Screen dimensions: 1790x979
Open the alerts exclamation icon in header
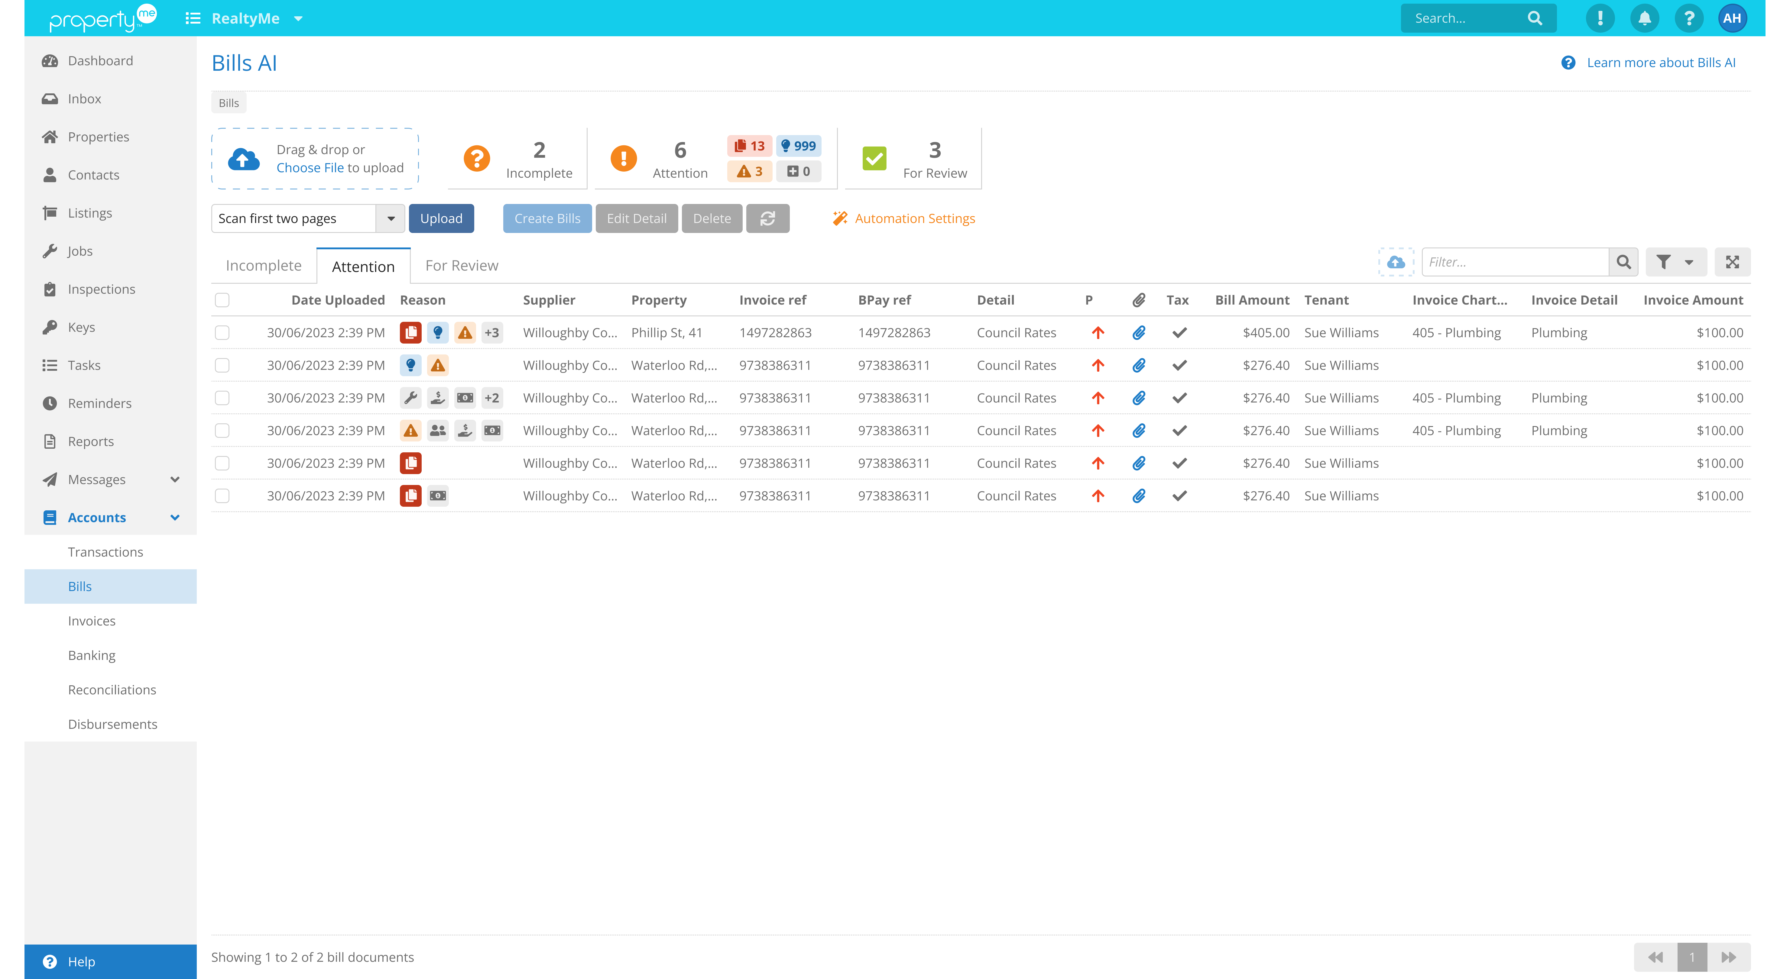coord(1600,18)
